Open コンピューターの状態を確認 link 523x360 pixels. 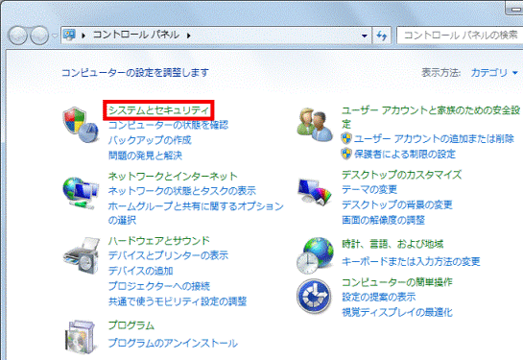[169, 125]
